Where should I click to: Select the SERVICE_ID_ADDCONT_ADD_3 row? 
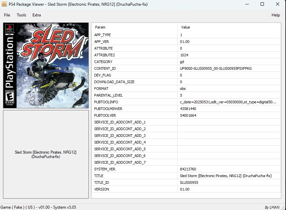point(186,136)
